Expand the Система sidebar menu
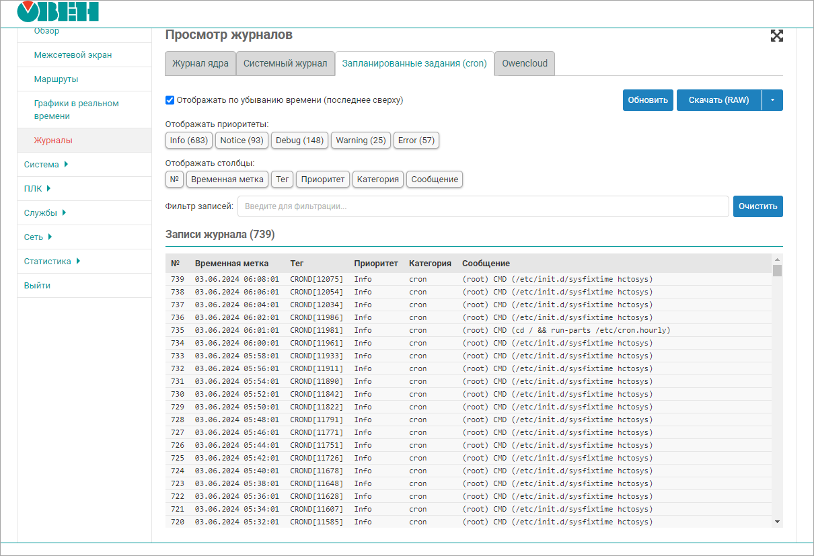This screenshot has height=556, width=814. pos(46,165)
